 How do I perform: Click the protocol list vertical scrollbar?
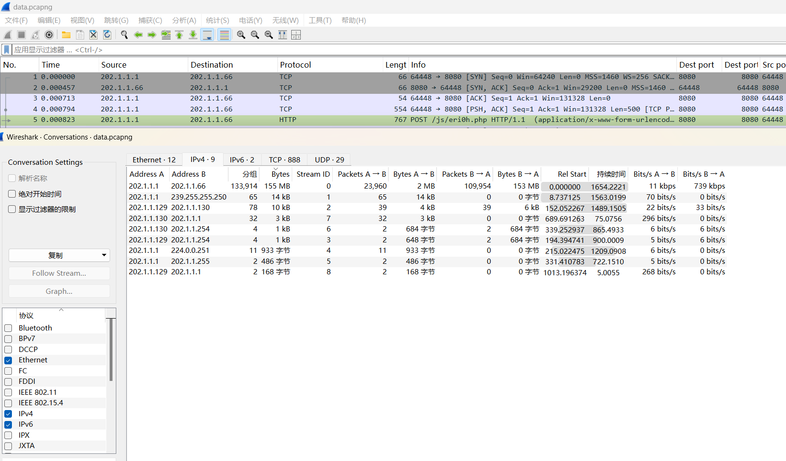pyautogui.click(x=111, y=350)
